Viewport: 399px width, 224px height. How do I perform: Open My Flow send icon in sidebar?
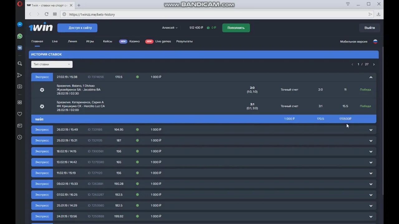(x=20, y=75)
